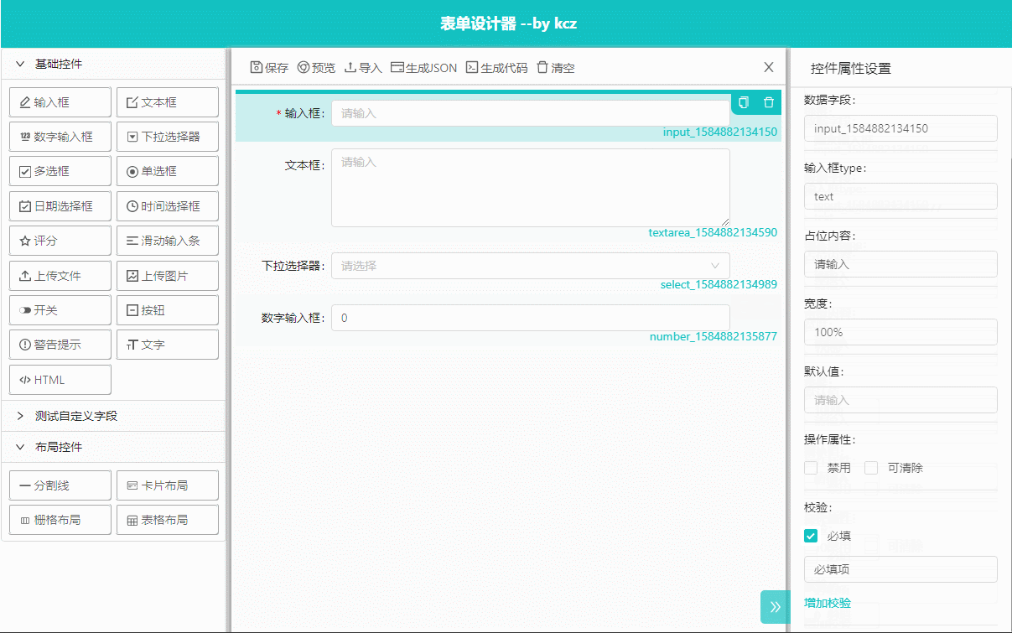
Task: Click the delete icon on the selected 输入框
Action: coord(768,102)
